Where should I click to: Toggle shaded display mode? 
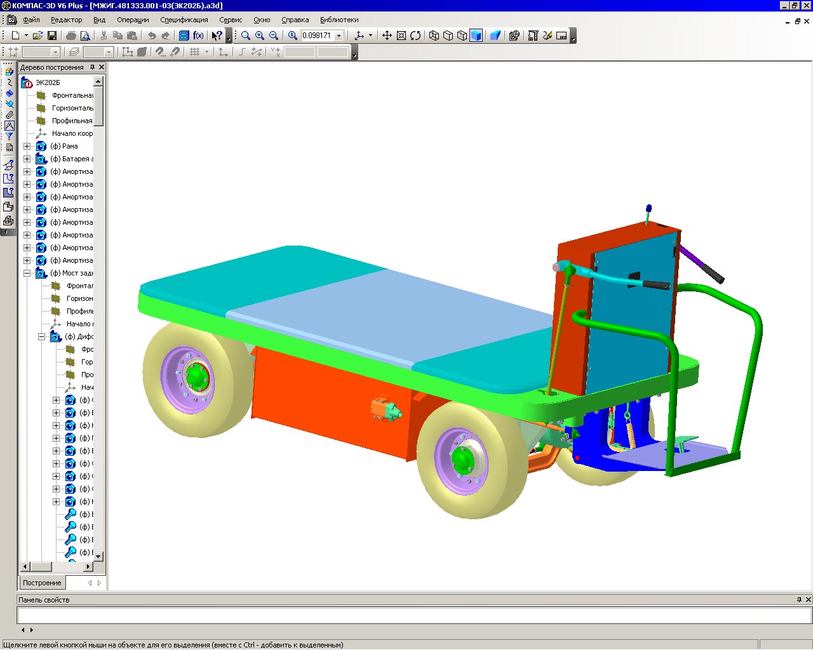(476, 36)
